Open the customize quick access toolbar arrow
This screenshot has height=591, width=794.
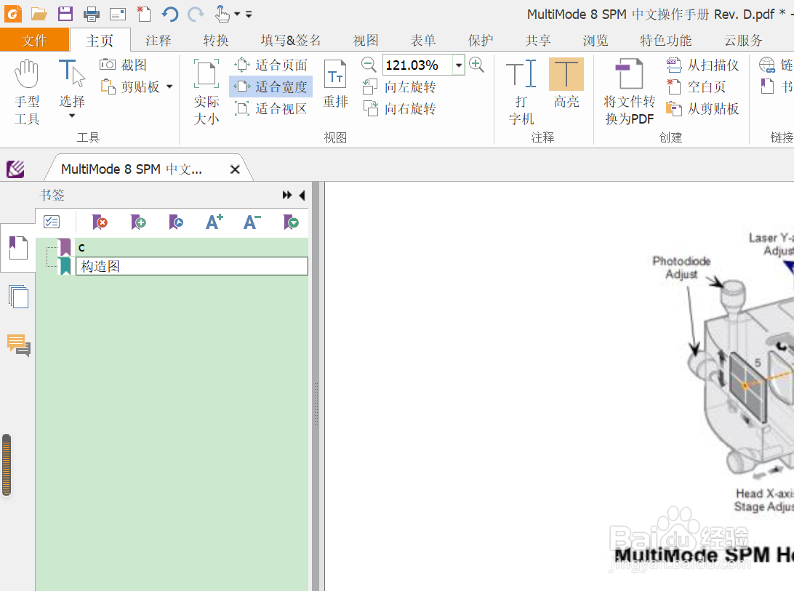click(249, 15)
